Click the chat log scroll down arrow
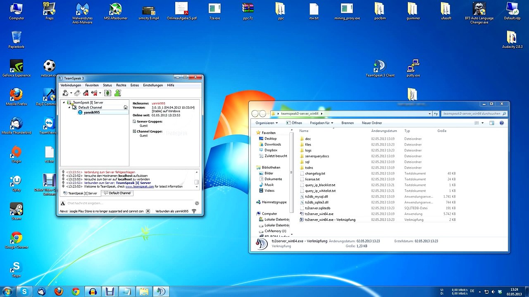This screenshot has width=529, height=297. (x=197, y=187)
